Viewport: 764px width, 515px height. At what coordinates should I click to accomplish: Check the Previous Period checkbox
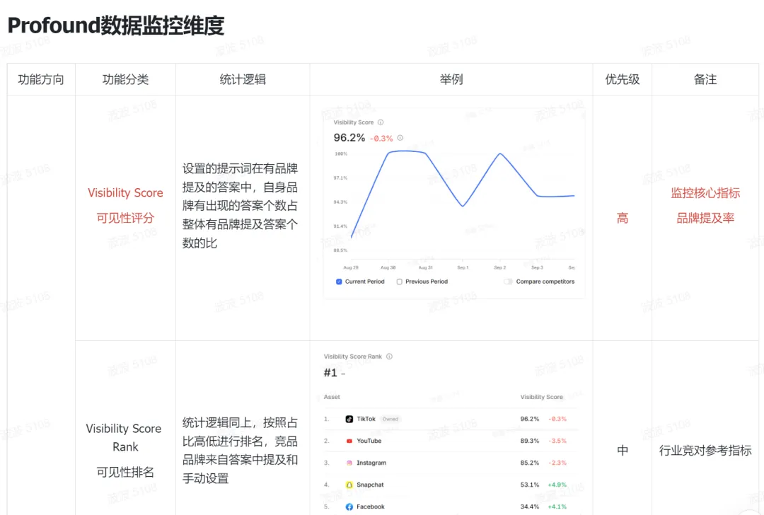pos(399,282)
